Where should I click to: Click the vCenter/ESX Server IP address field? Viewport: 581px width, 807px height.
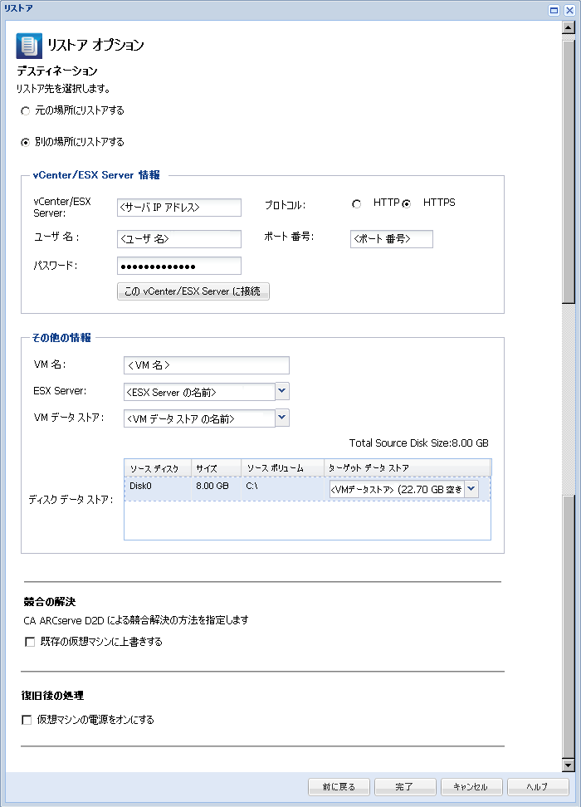pyautogui.click(x=179, y=208)
